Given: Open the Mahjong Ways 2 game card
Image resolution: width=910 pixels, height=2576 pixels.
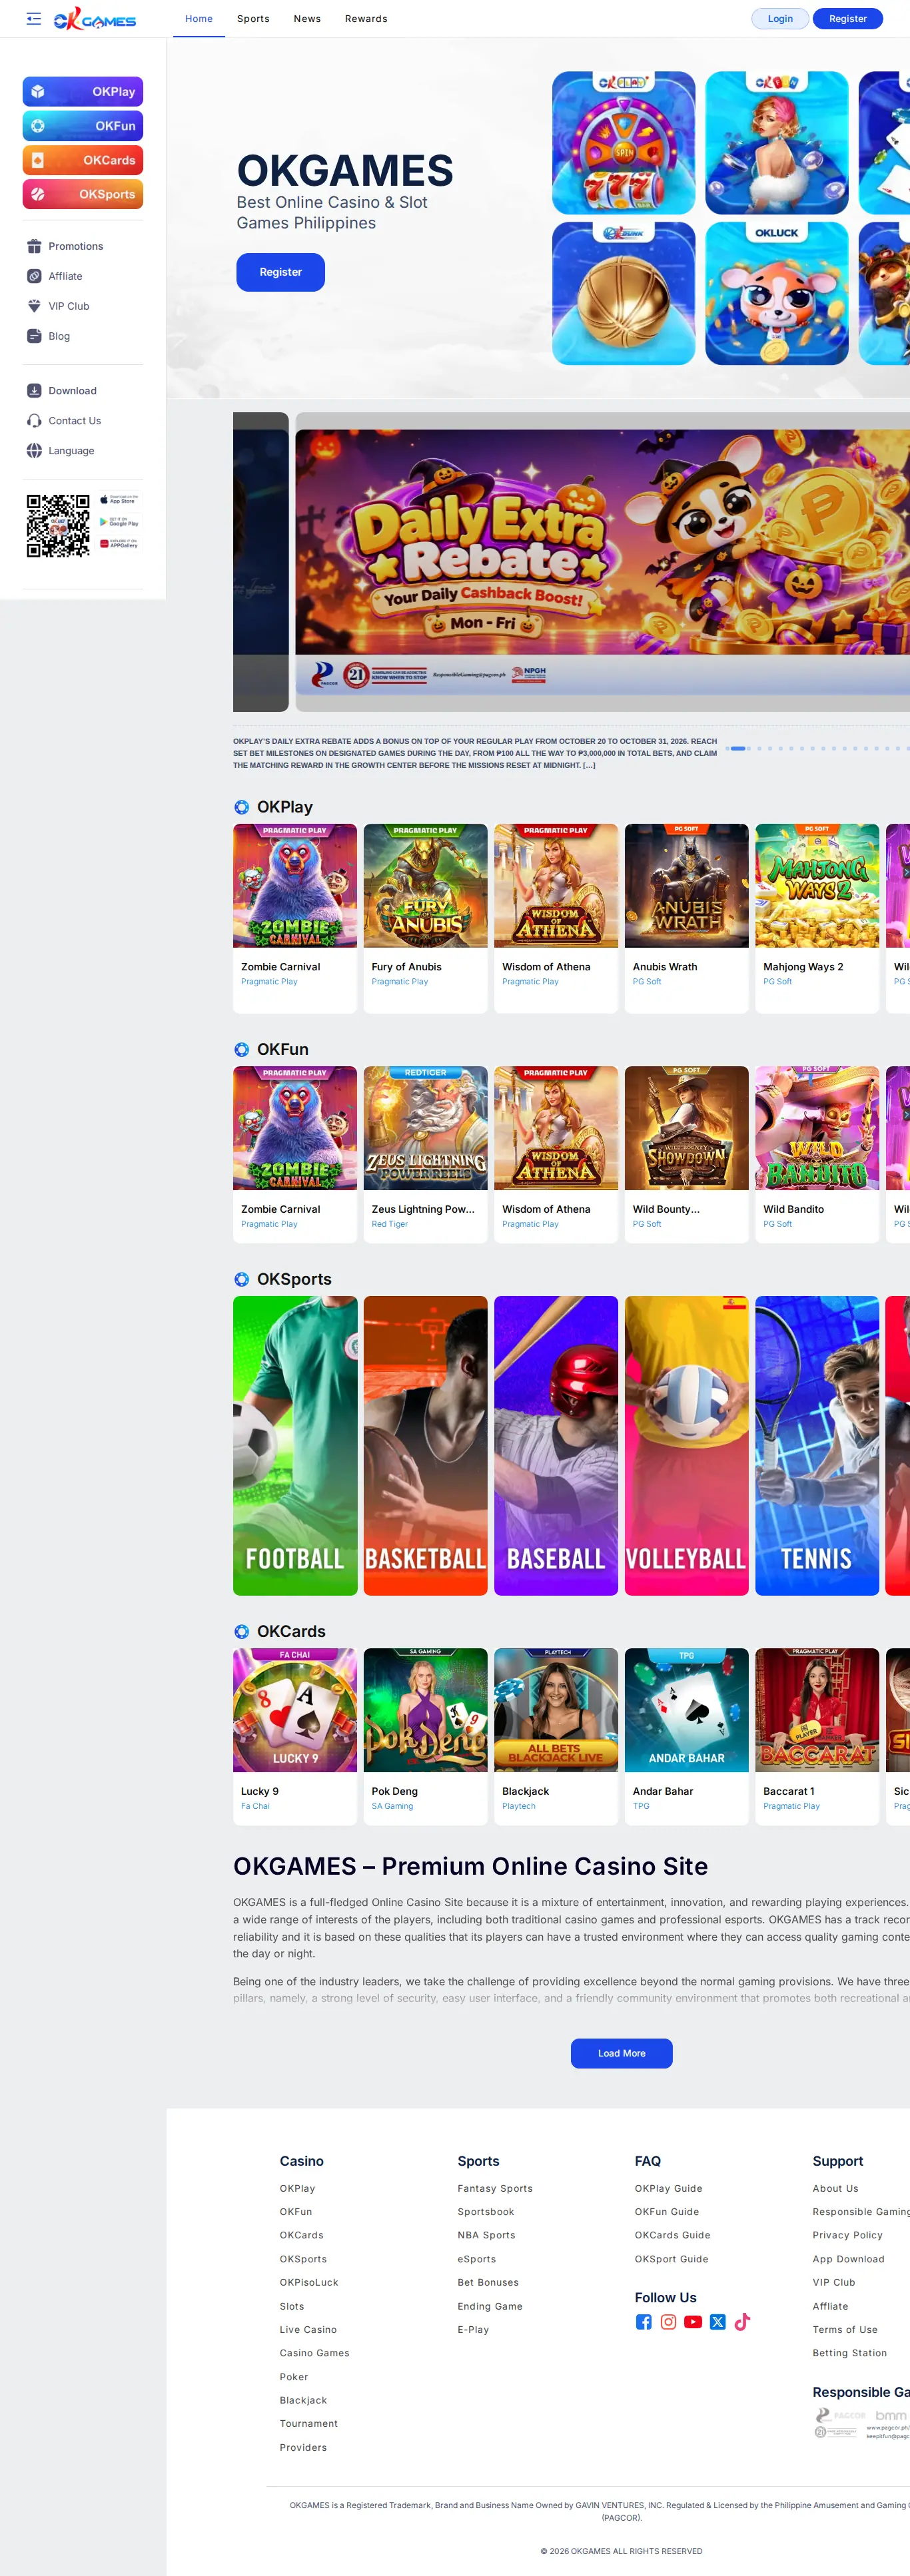Looking at the screenshot, I should click(x=817, y=918).
